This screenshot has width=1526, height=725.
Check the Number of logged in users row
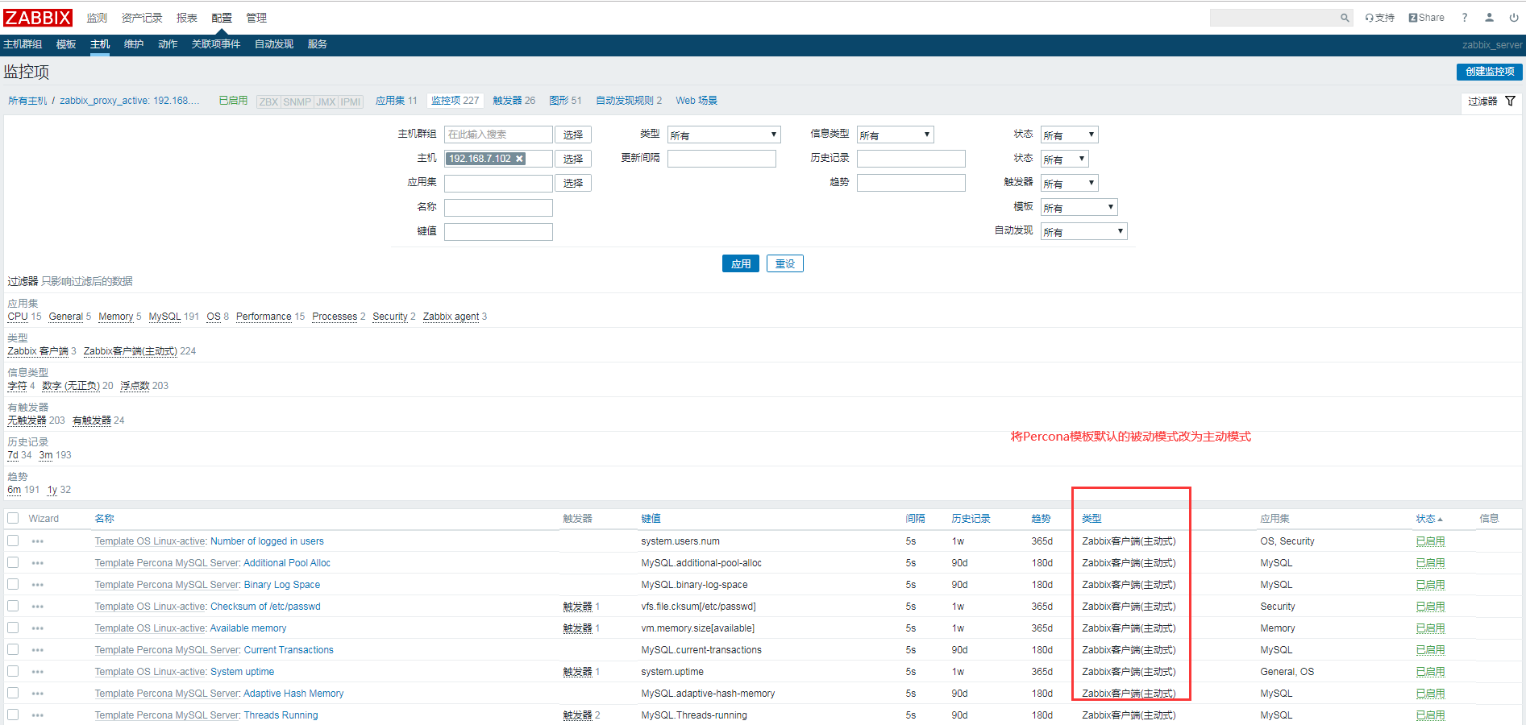(13, 541)
